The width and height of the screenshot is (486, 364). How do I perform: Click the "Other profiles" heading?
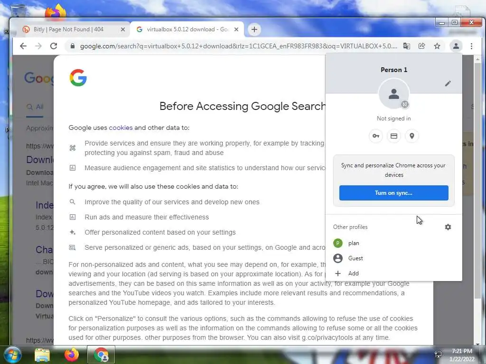click(x=350, y=227)
